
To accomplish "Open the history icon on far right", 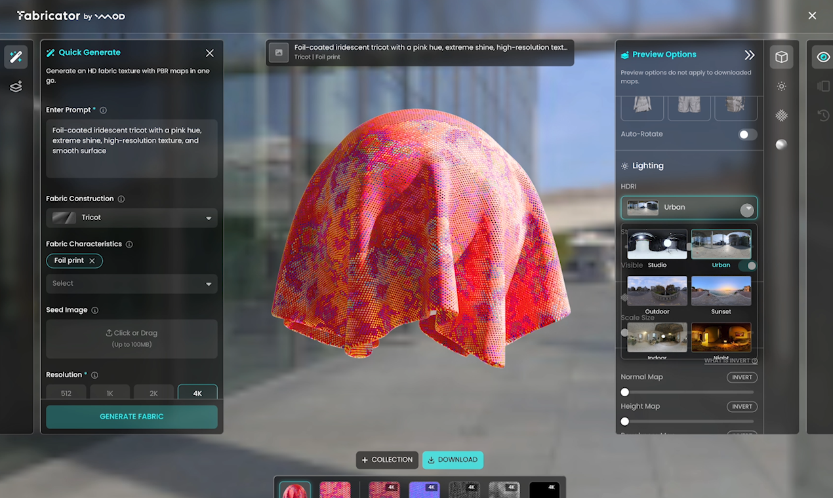I will [x=823, y=115].
